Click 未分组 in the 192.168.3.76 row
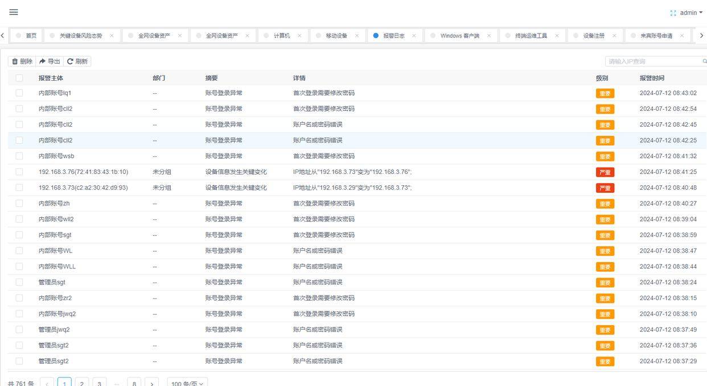This screenshot has width=707, height=386. 162,172
